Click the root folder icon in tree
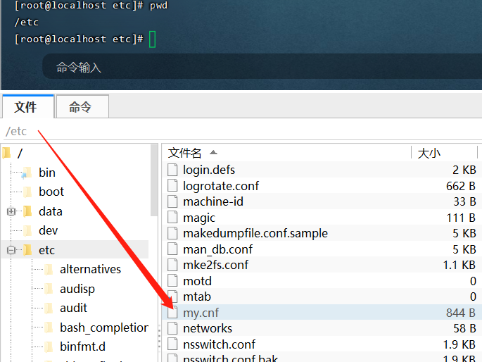 coord(7,153)
